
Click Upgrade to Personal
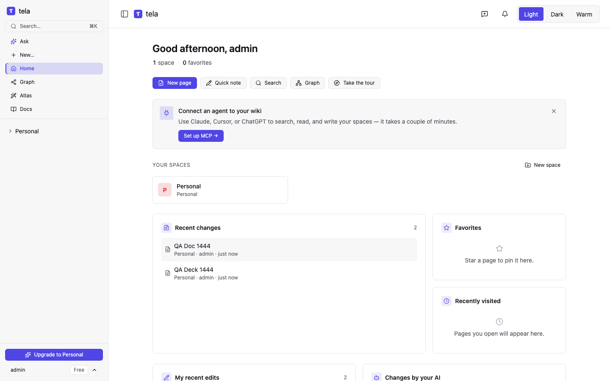click(54, 355)
